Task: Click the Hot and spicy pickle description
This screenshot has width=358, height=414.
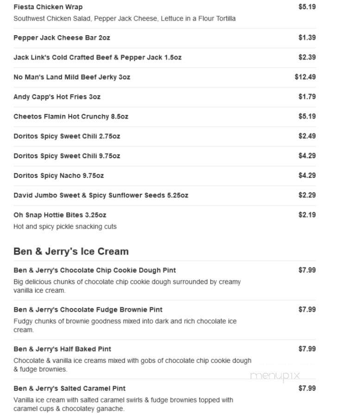Action: pos(65,227)
